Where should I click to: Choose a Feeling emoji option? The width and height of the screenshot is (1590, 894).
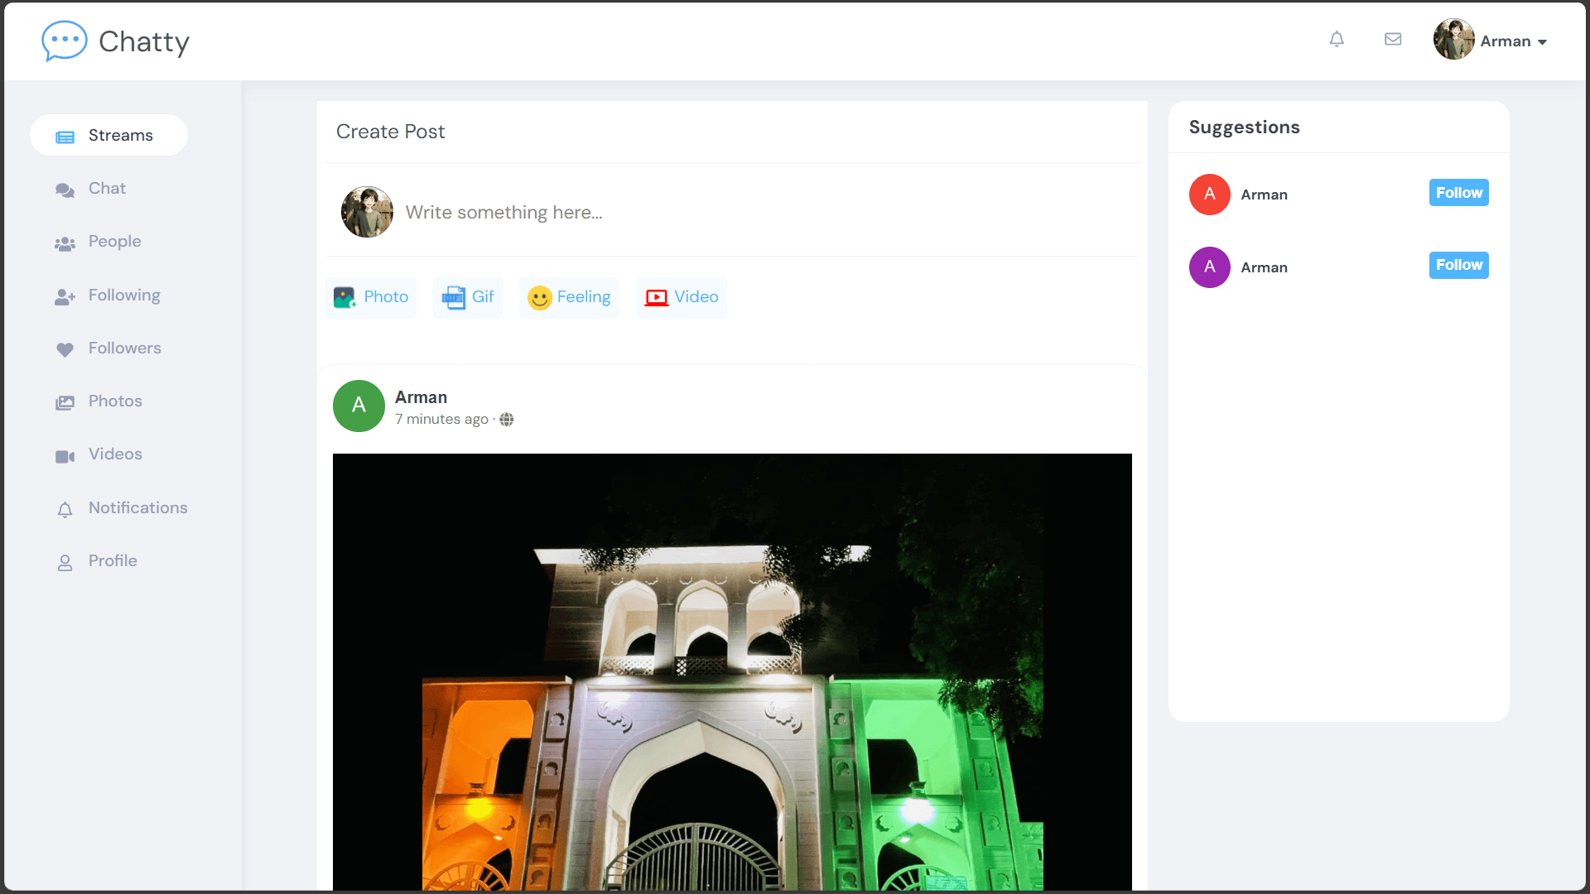pyautogui.click(x=569, y=297)
